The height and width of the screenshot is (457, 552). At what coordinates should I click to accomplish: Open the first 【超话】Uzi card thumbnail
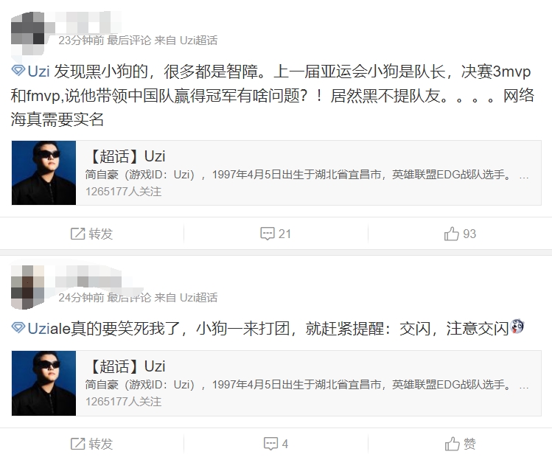(43, 173)
